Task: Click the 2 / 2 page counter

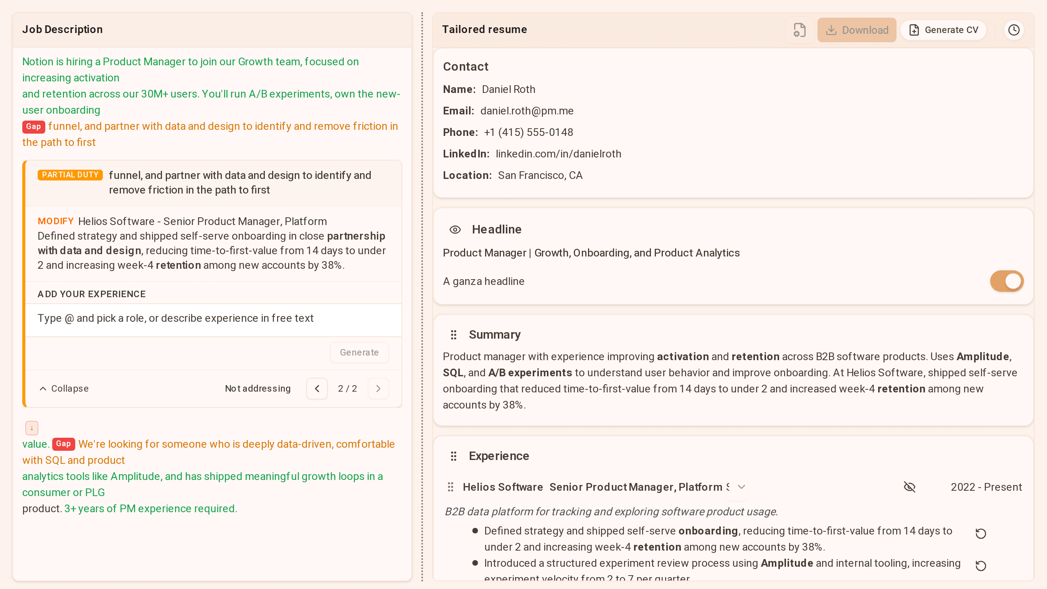Action: 347,389
